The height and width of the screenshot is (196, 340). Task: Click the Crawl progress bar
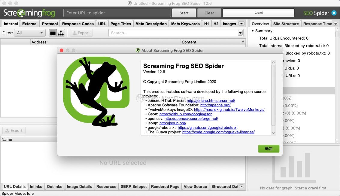pyautogui.click(x=259, y=13)
